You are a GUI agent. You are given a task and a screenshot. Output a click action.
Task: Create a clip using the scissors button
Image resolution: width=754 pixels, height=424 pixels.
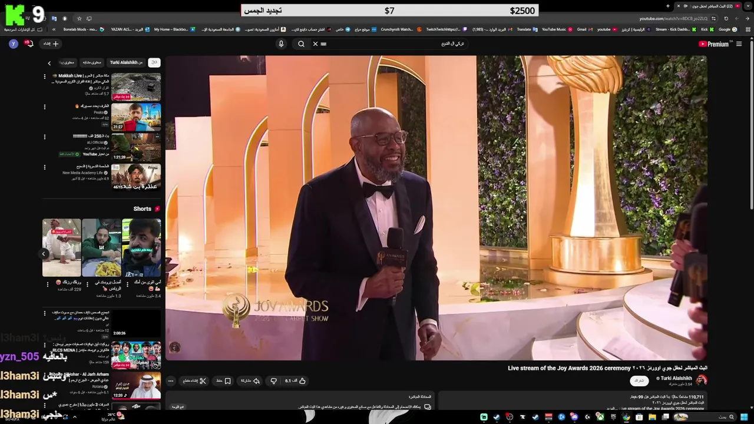tap(194, 381)
